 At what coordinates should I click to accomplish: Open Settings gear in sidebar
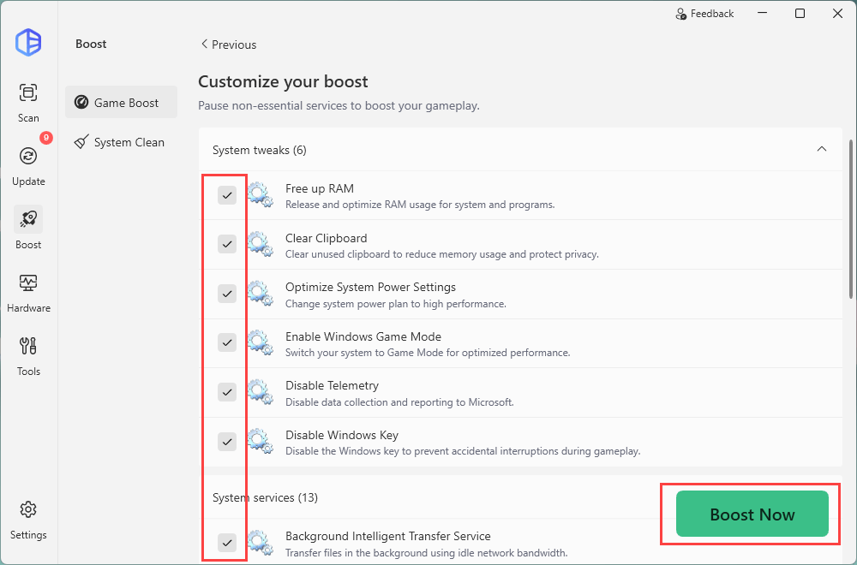(x=28, y=510)
